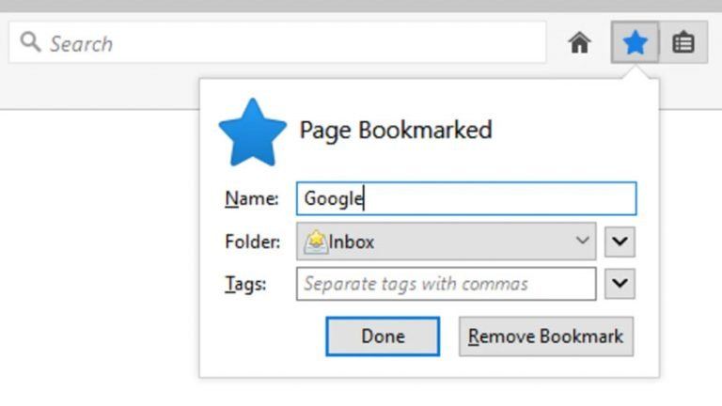Click the Page Bookmarked heading text

click(x=395, y=130)
